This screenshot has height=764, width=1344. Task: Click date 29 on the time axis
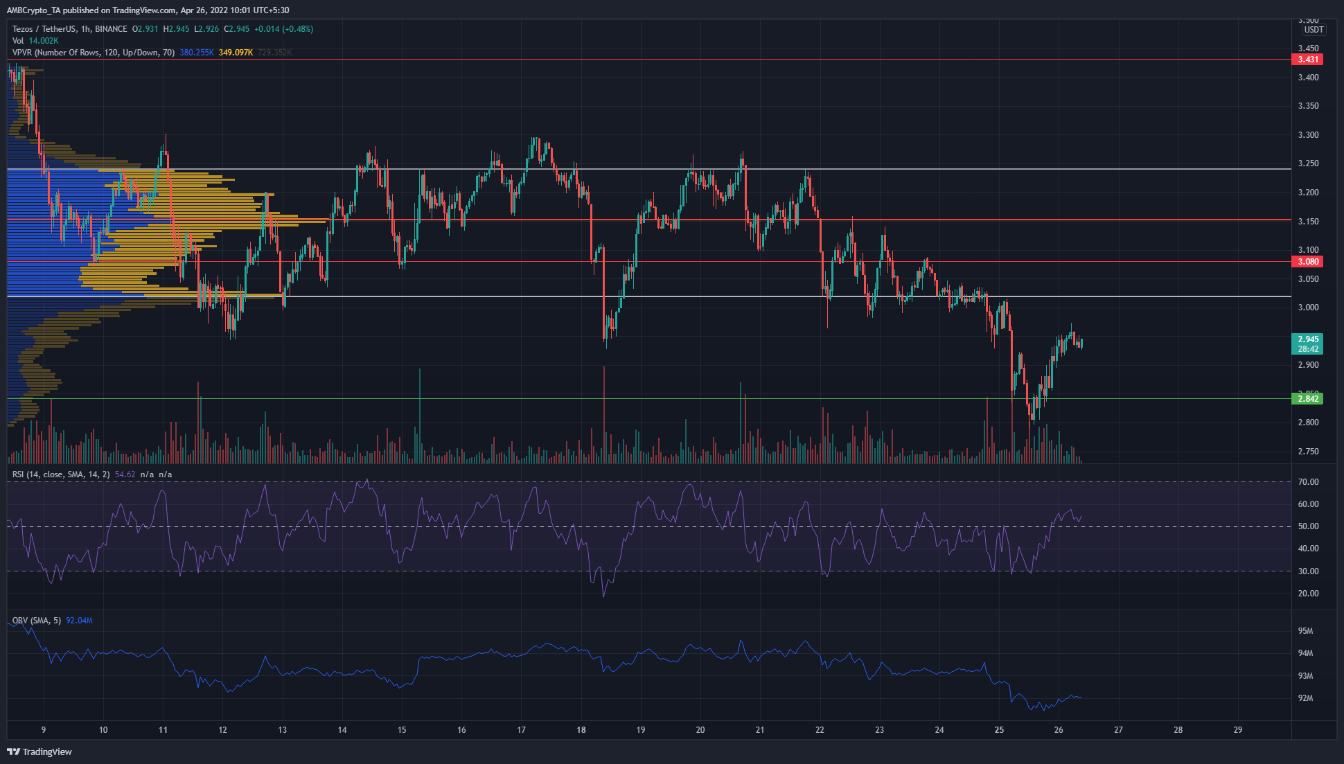(x=1238, y=730)
